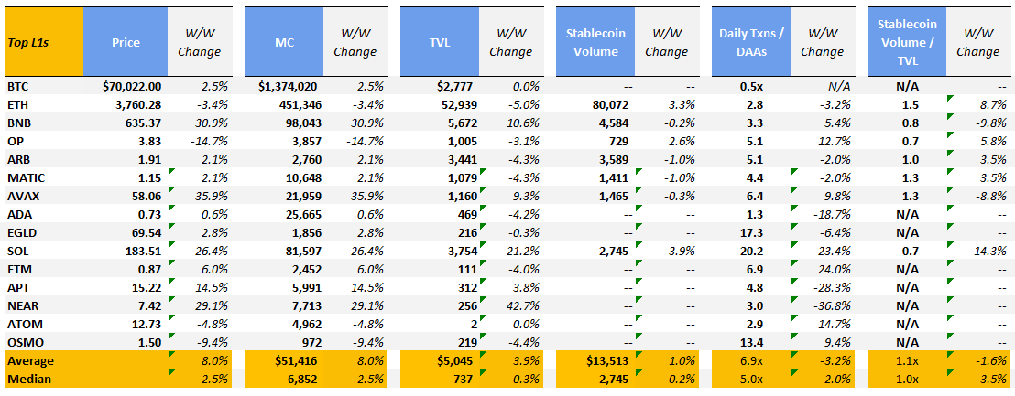
Task: Click the W/W Change header beside Price
Action: 199,42
